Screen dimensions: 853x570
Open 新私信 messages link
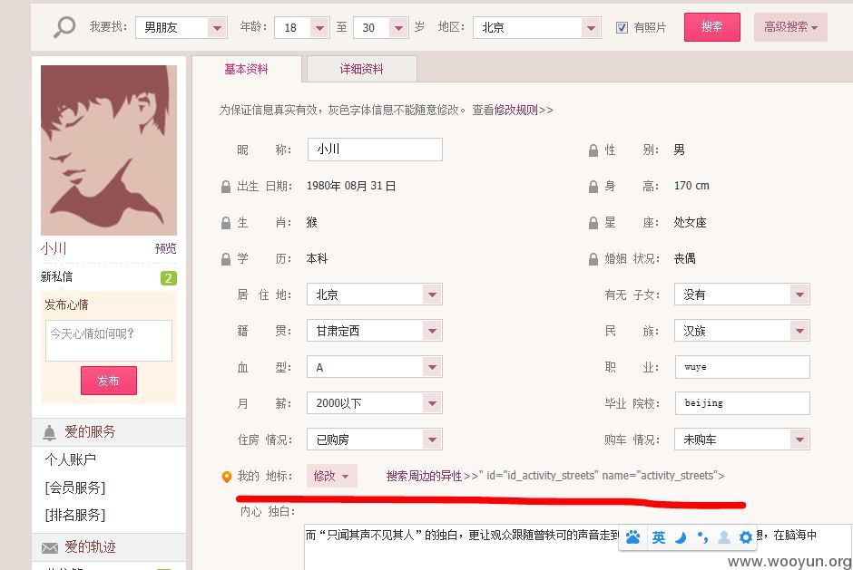56,276
